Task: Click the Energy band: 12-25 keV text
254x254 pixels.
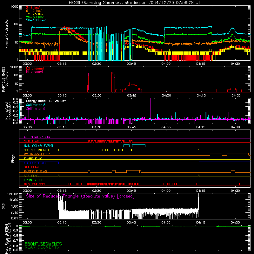Action: coord(46,101)
